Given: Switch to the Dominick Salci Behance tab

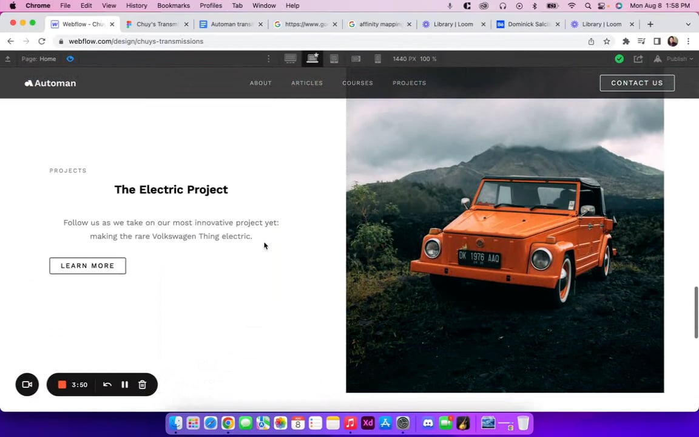Looking at the screenshot, I should [528, 24].
